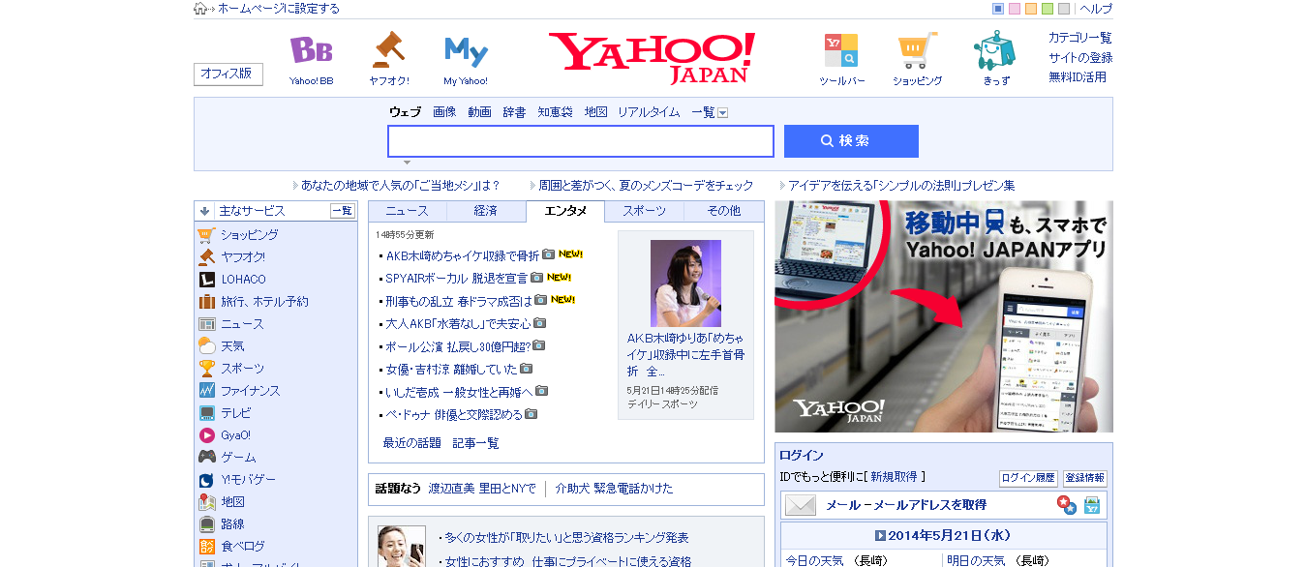Click the オフィス版 button

228,75
